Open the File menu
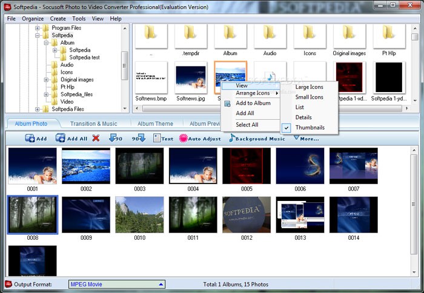Viewport: 424px width, 293px height. coord(11,19)
